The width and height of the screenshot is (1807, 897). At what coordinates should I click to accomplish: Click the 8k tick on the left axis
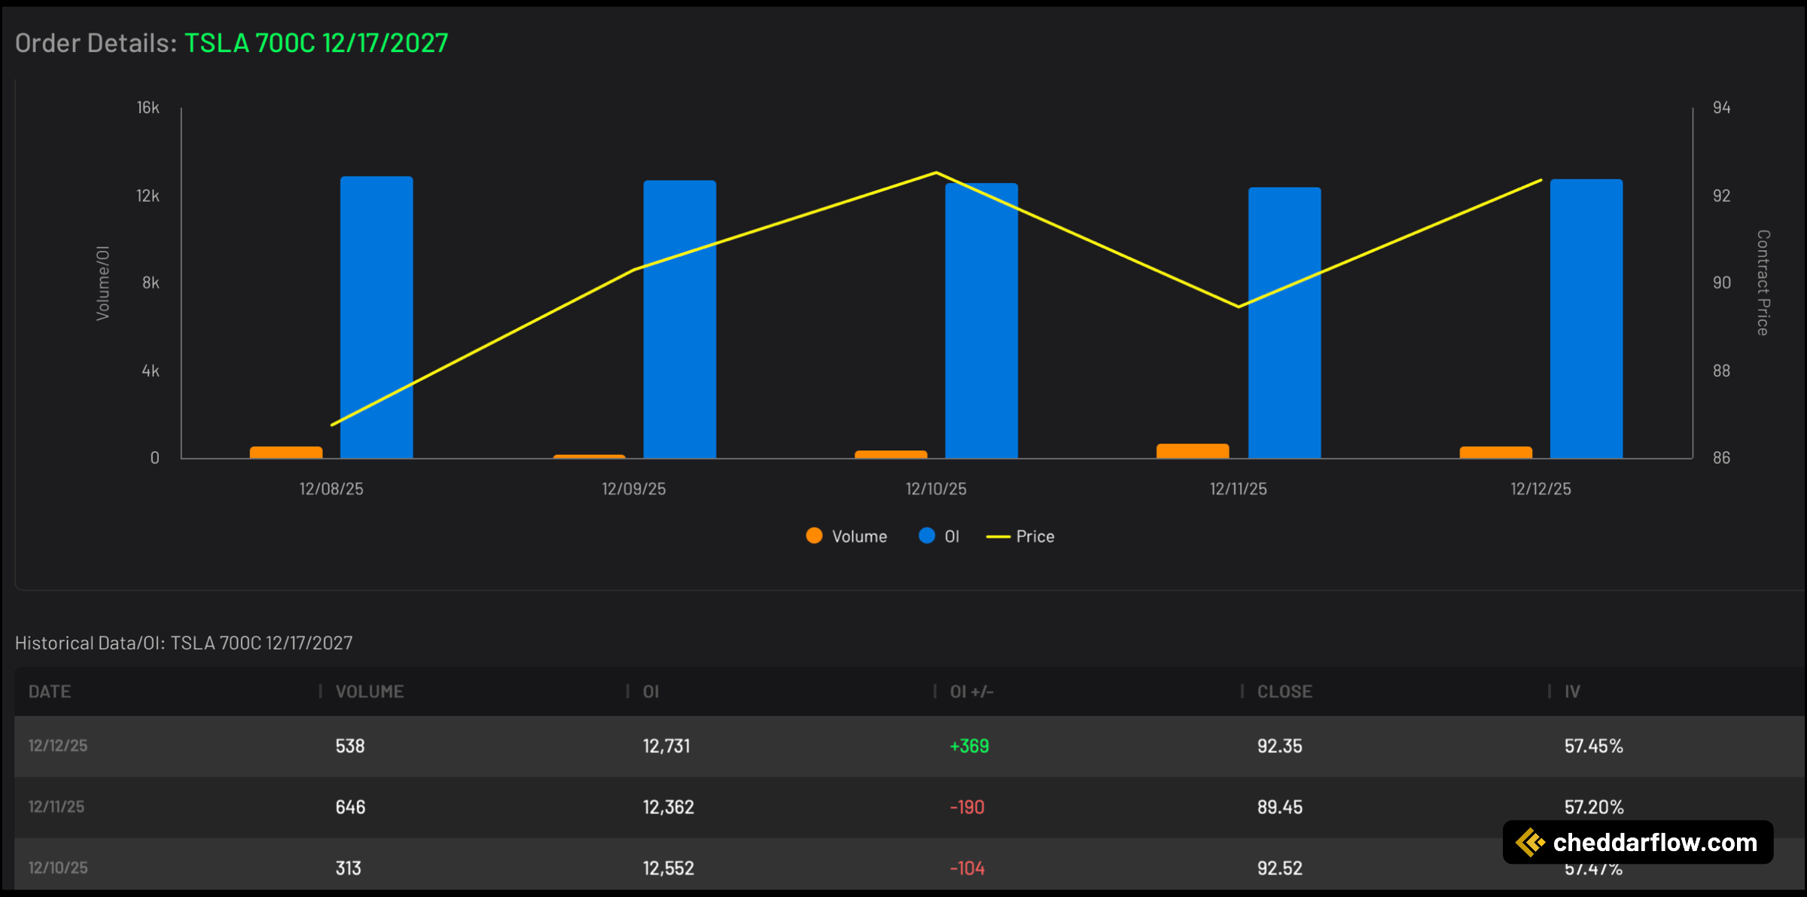(x=151, y=282)
